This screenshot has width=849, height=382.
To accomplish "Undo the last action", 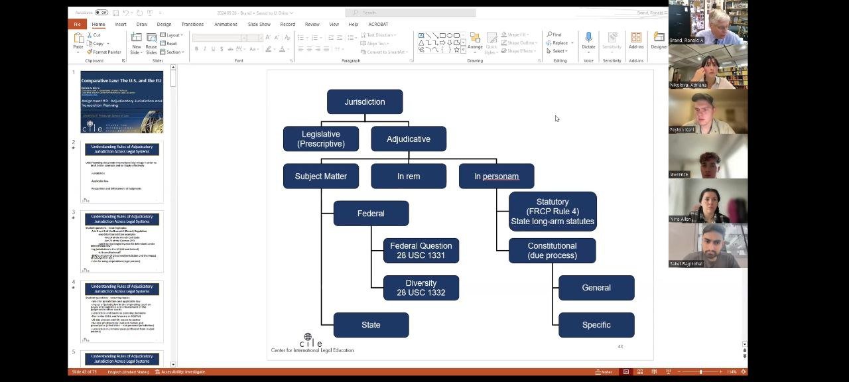I will 126,13.
